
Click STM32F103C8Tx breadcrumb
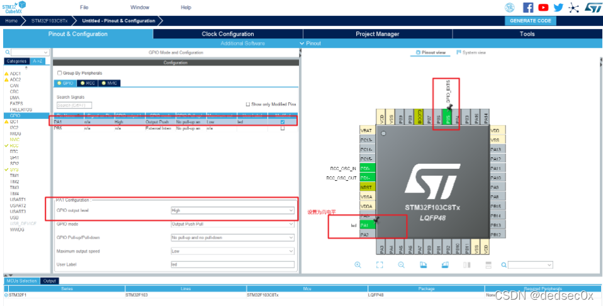click(48, 21)
